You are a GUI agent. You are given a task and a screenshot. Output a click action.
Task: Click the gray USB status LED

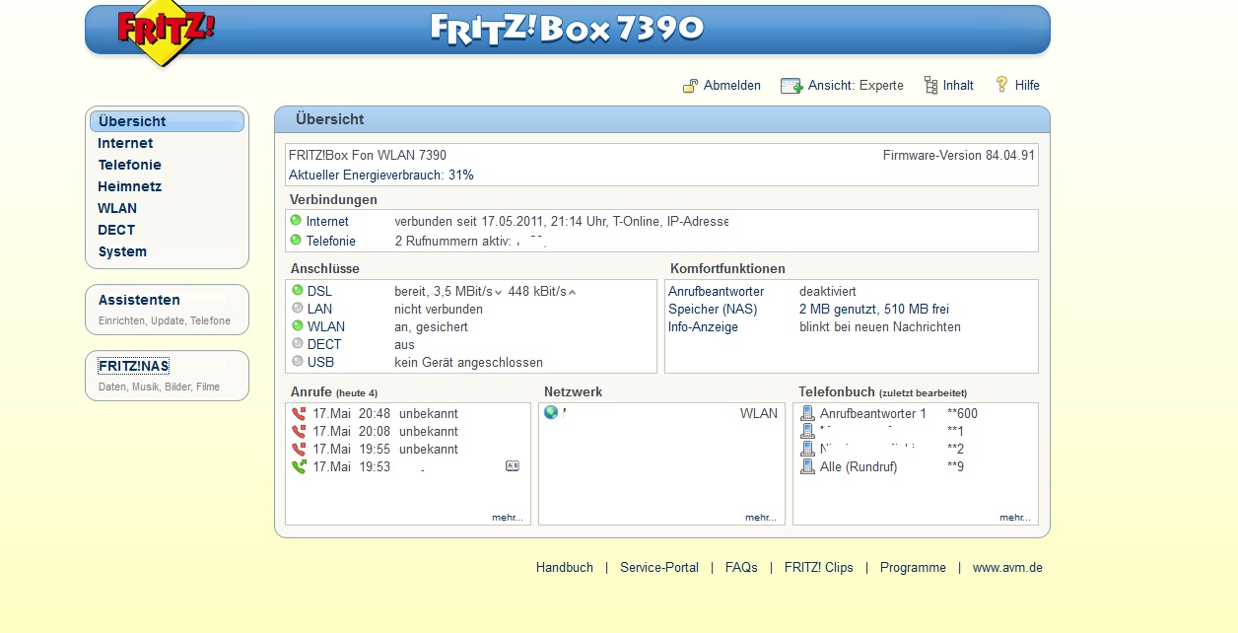tap(298, 362)
